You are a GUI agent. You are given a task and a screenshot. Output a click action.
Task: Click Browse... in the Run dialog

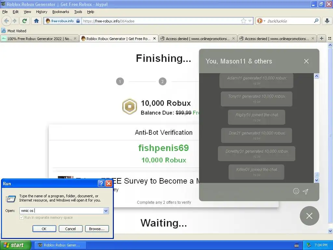(x=97, y=229)
